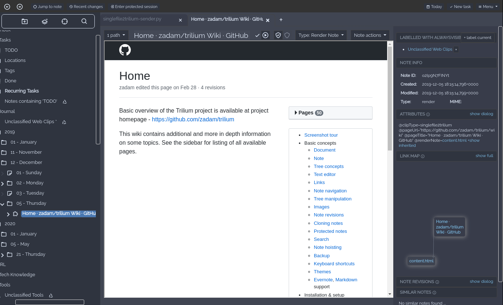
Task: Click the create new note icon
Action: [x=25, y=21]
